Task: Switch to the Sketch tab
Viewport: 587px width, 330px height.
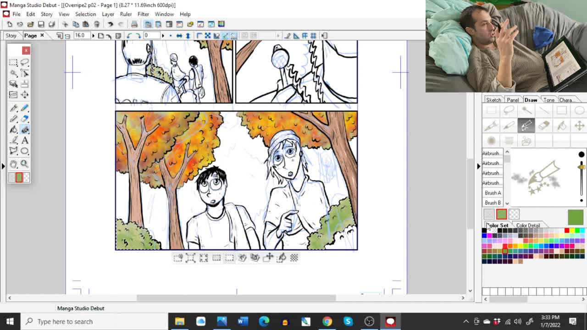Action: pos(493,100)
